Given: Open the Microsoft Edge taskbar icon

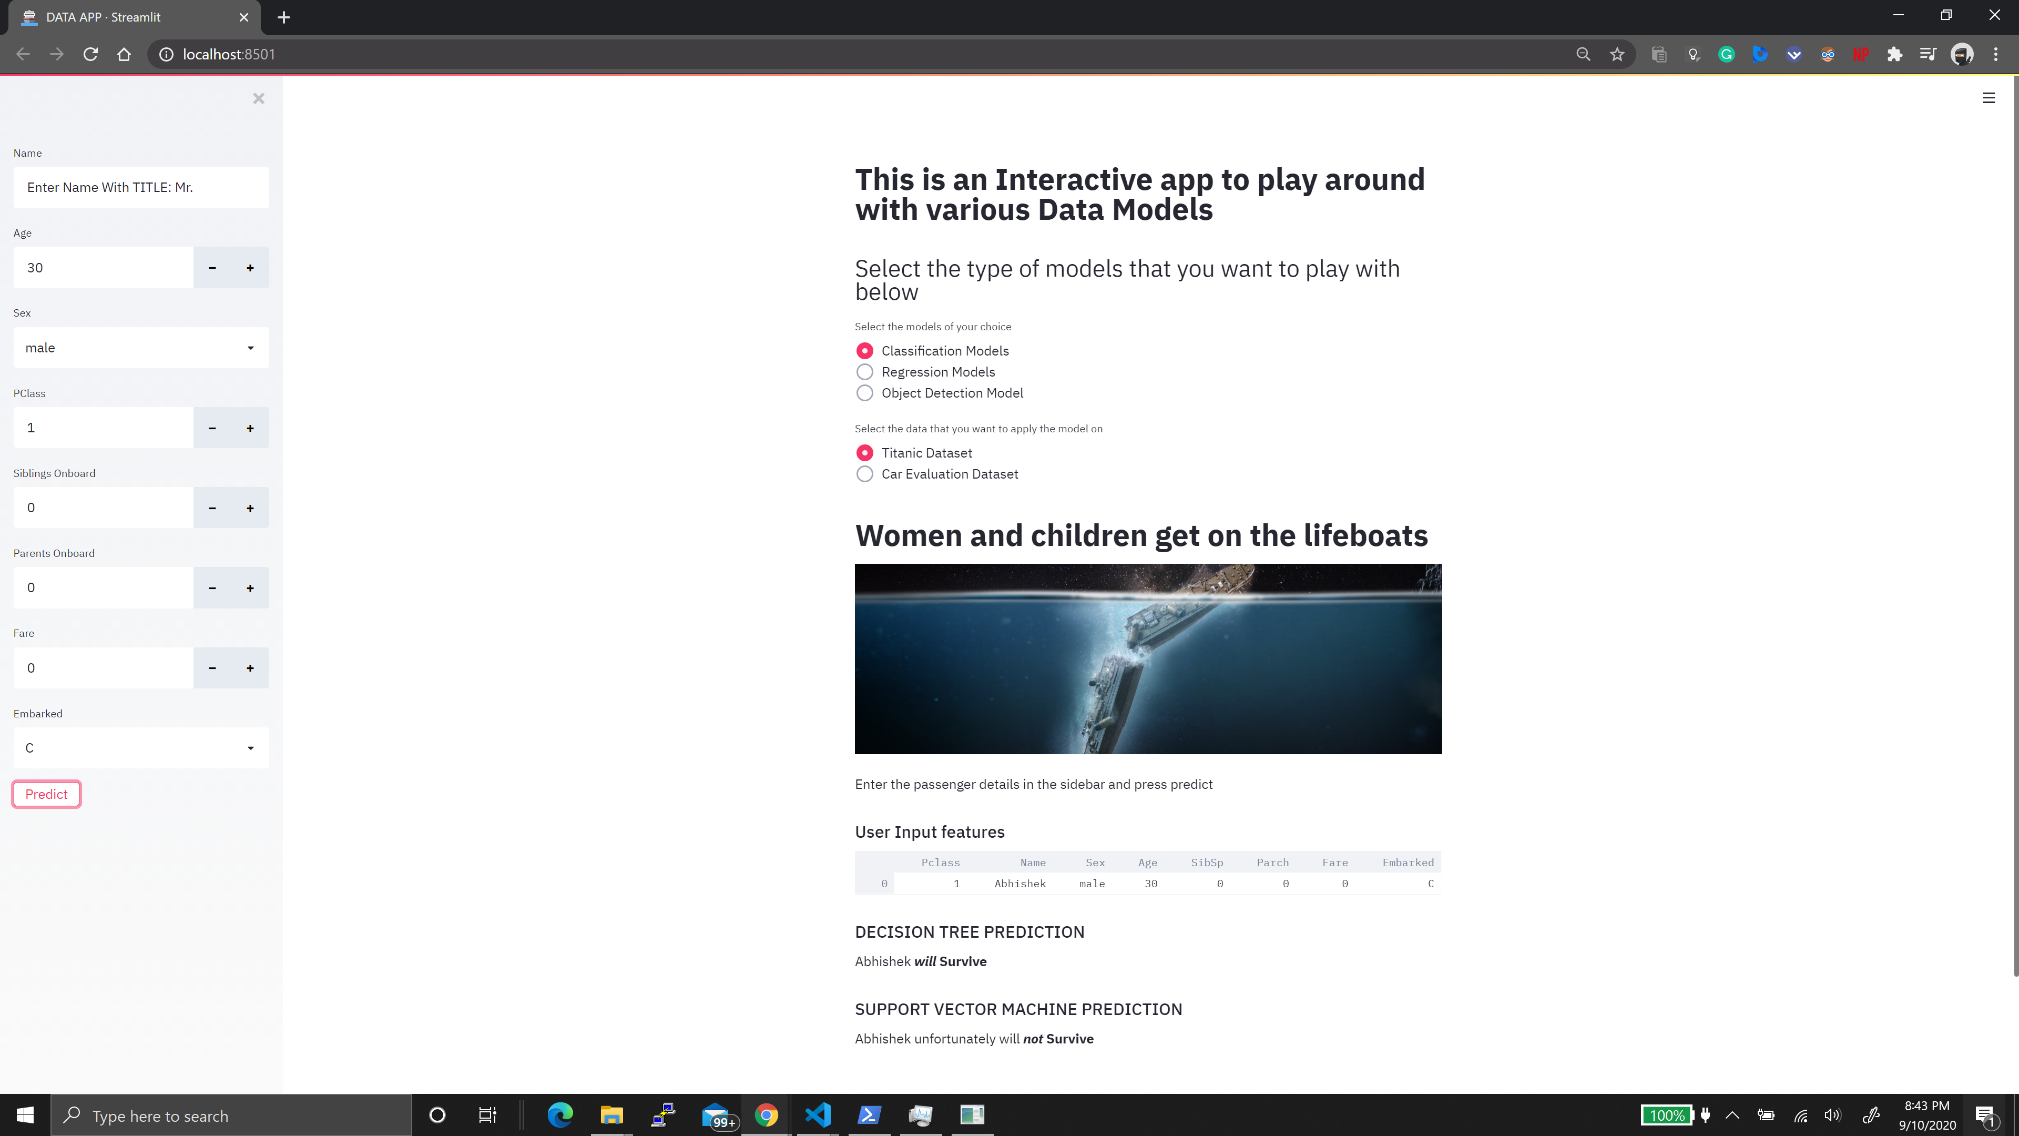Looking at the screenshot, I should point(559,1115).
